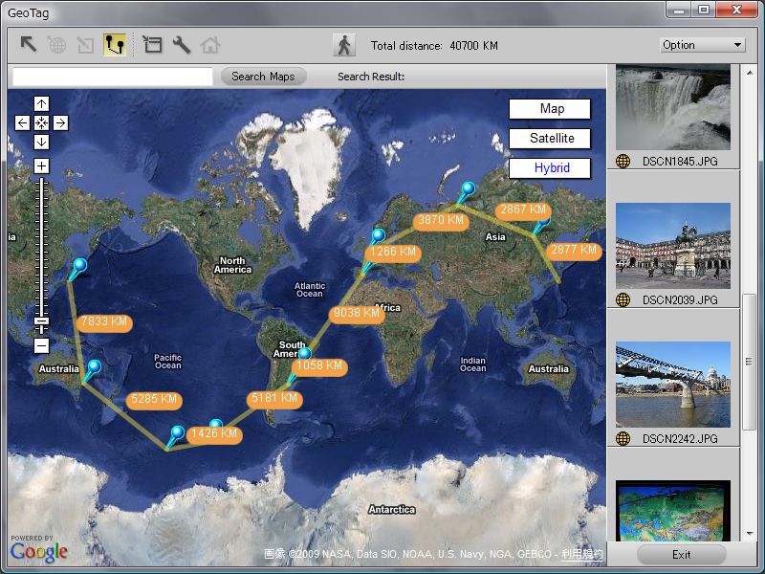
Task: Minimize the GeoTag window
Action: (680, 10)
